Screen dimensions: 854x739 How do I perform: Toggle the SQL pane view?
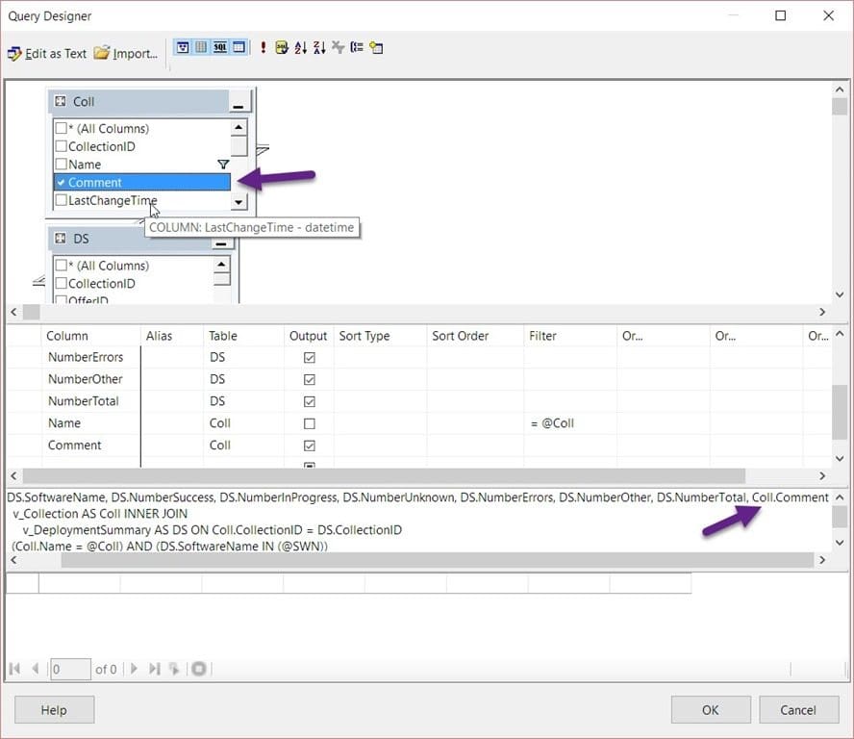[220, 47]
